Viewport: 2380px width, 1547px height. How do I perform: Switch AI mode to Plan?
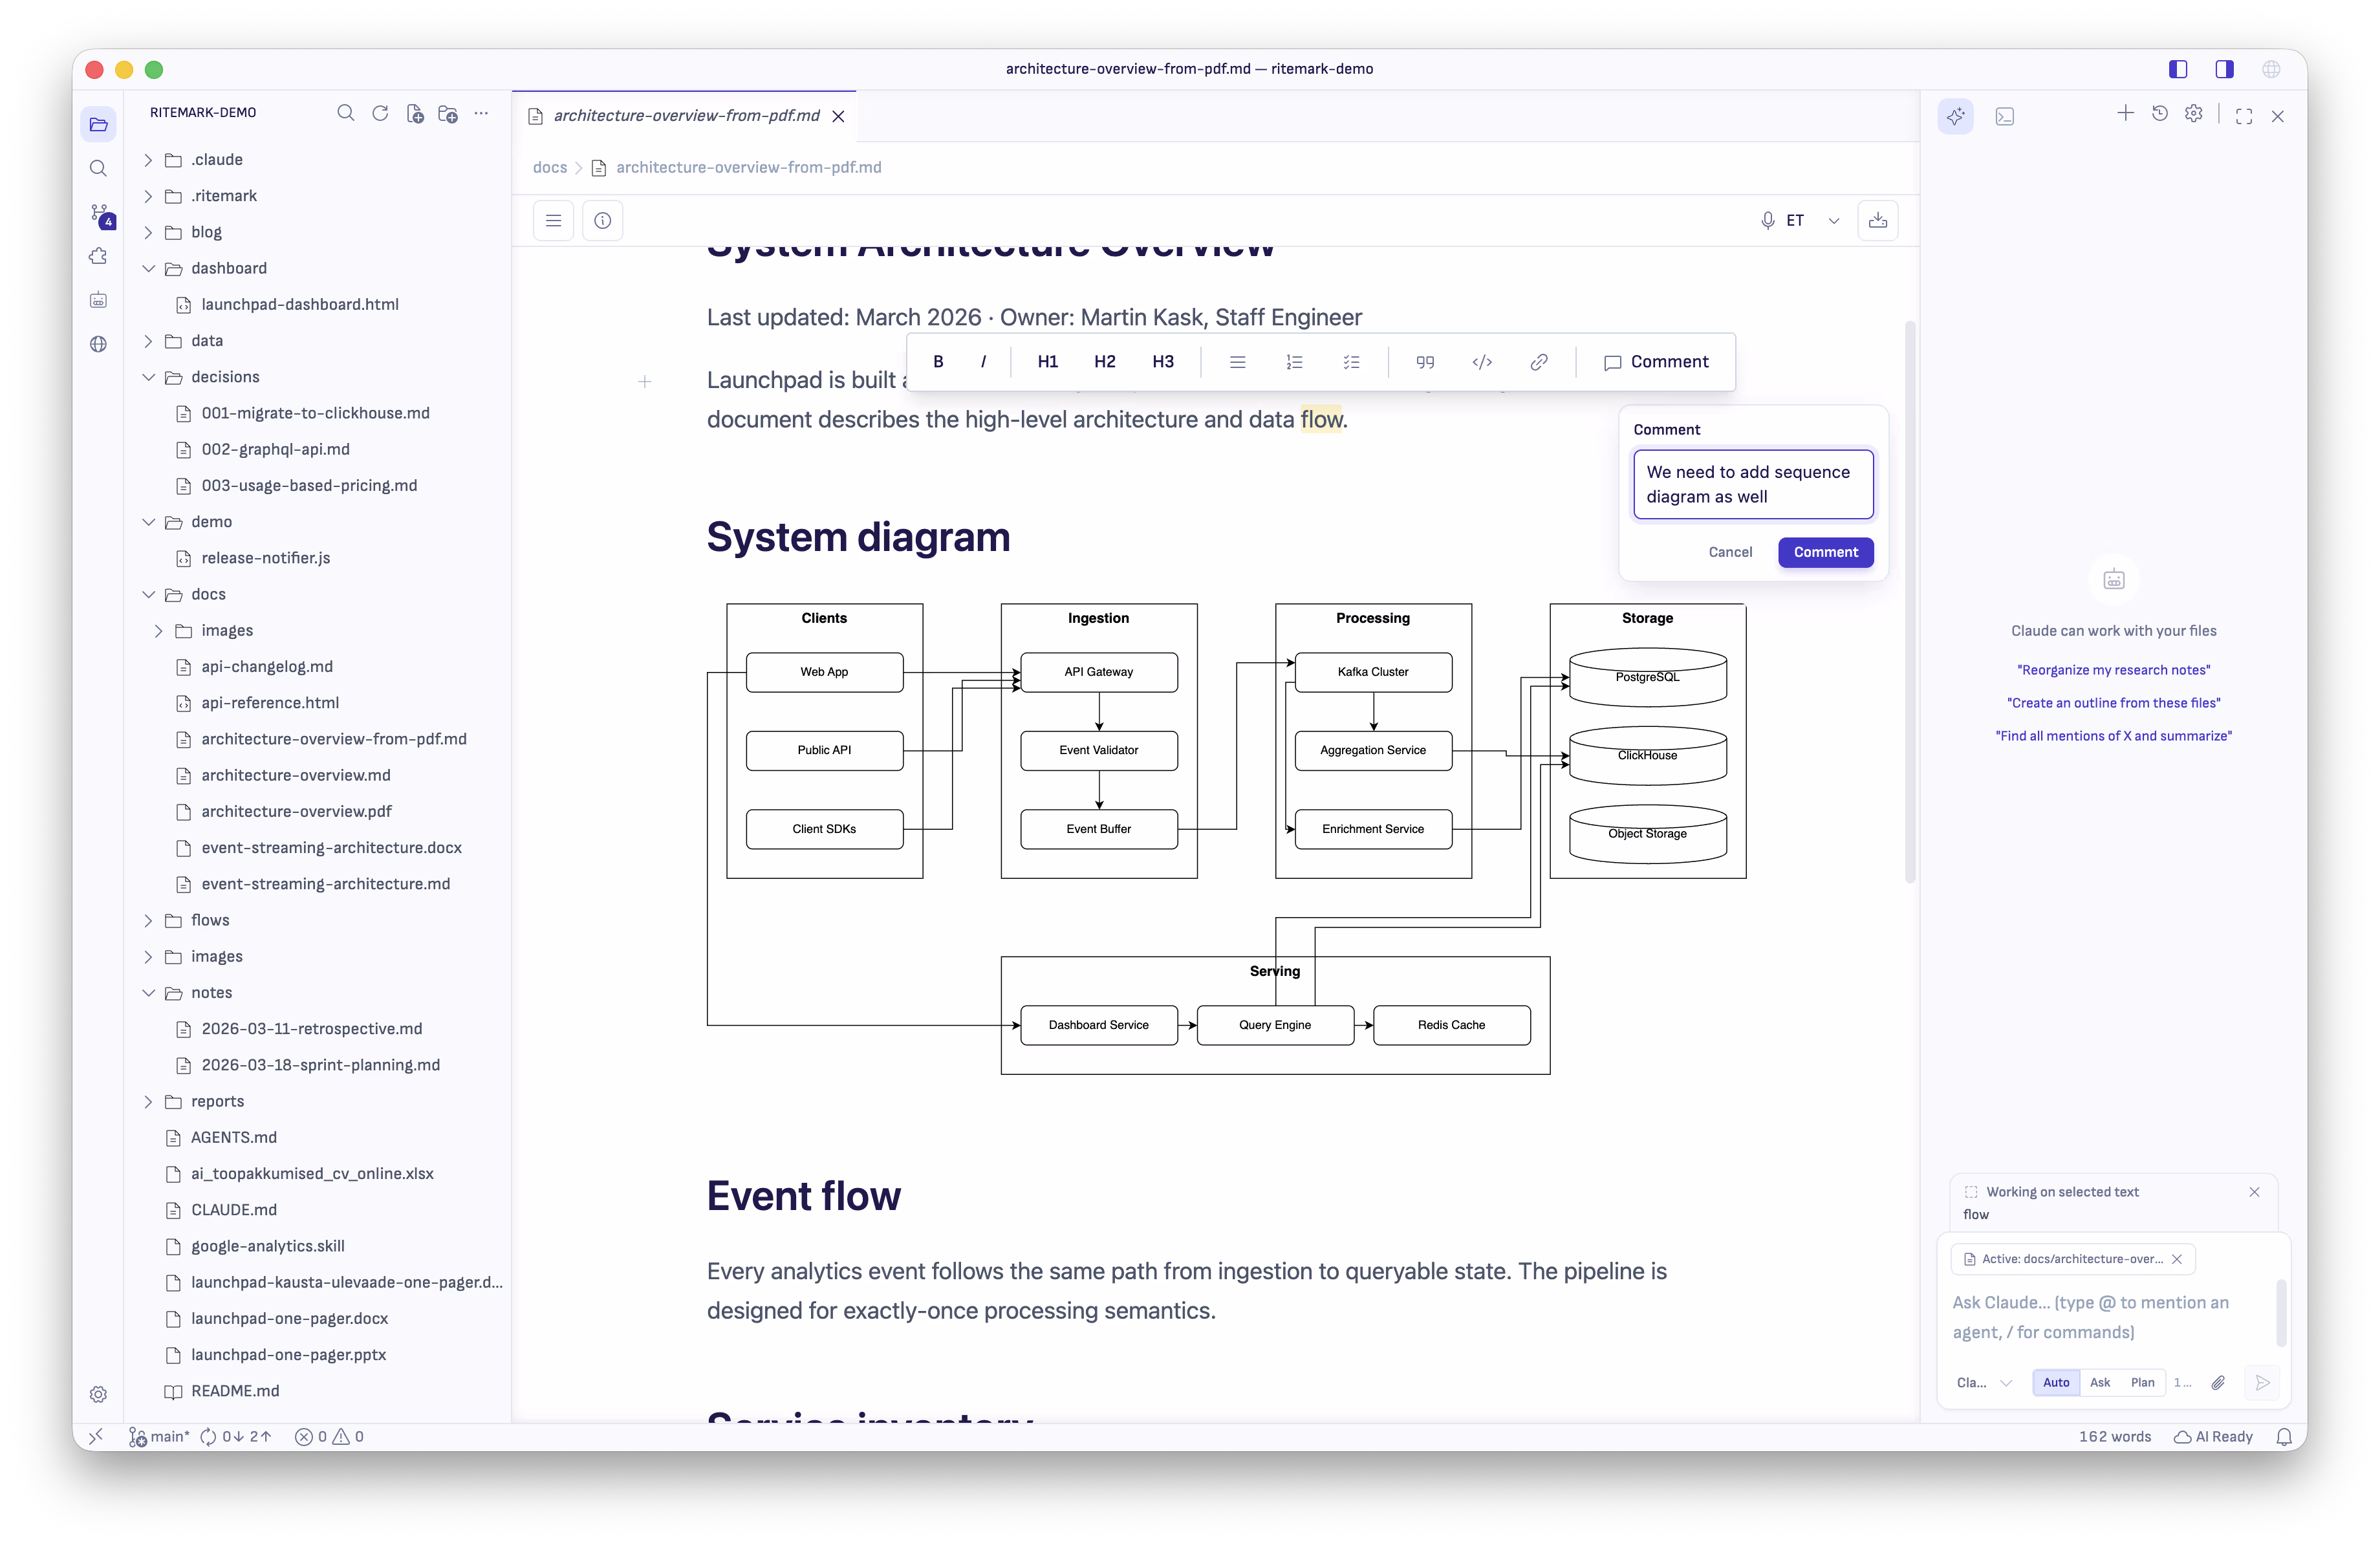pos(2142,1383)
